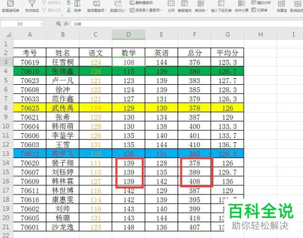The image size is (303, 238).
Task: Click the 有效性 data validation icon
Action: pos(201,4)
